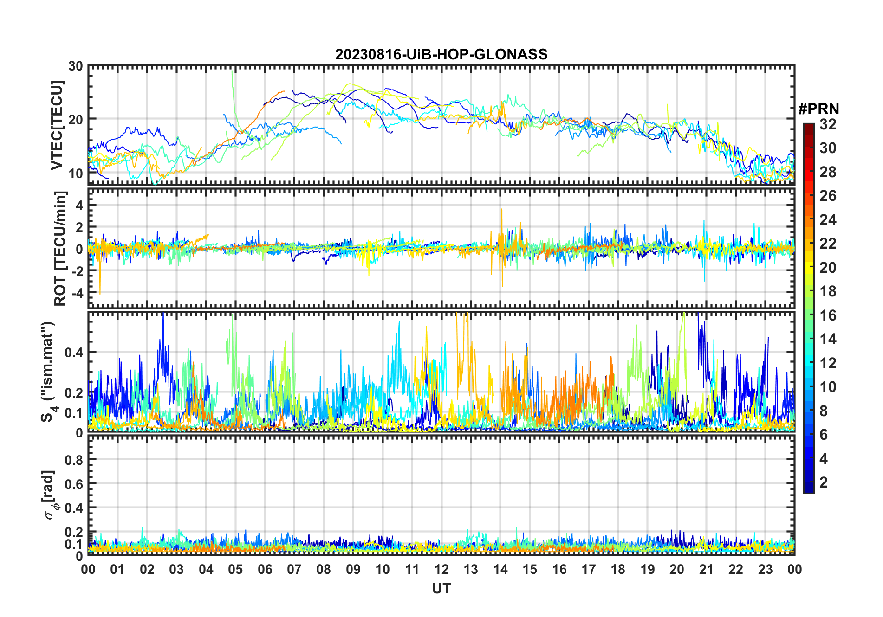Click the PRN colorbar gradient strip
The width and height of the screenshot is (883, 617).
point(809,308)
